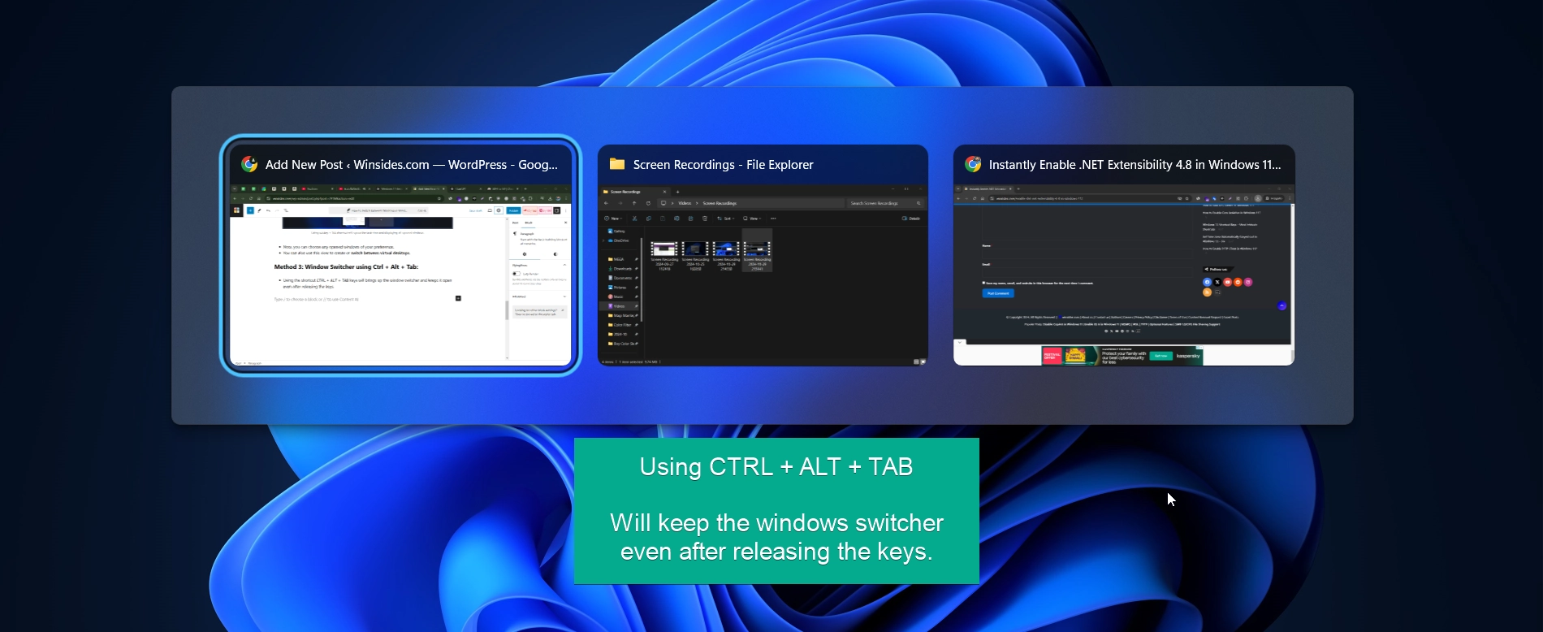Viewport: 1543px width, 632px height.
Task: Select the WordPress Add New Post window thumbnail
Action: (x=400, y=254)
